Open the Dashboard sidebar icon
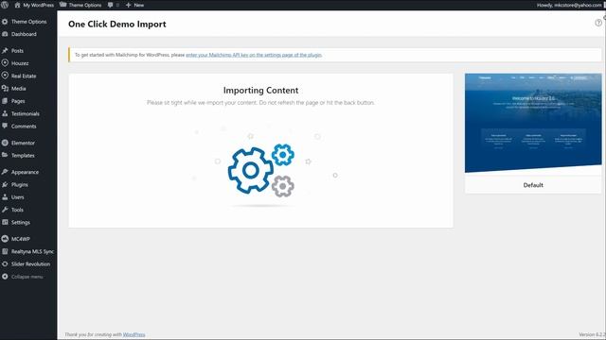The height and width of the screenshot is (340, 606). (x=5, y=34)
